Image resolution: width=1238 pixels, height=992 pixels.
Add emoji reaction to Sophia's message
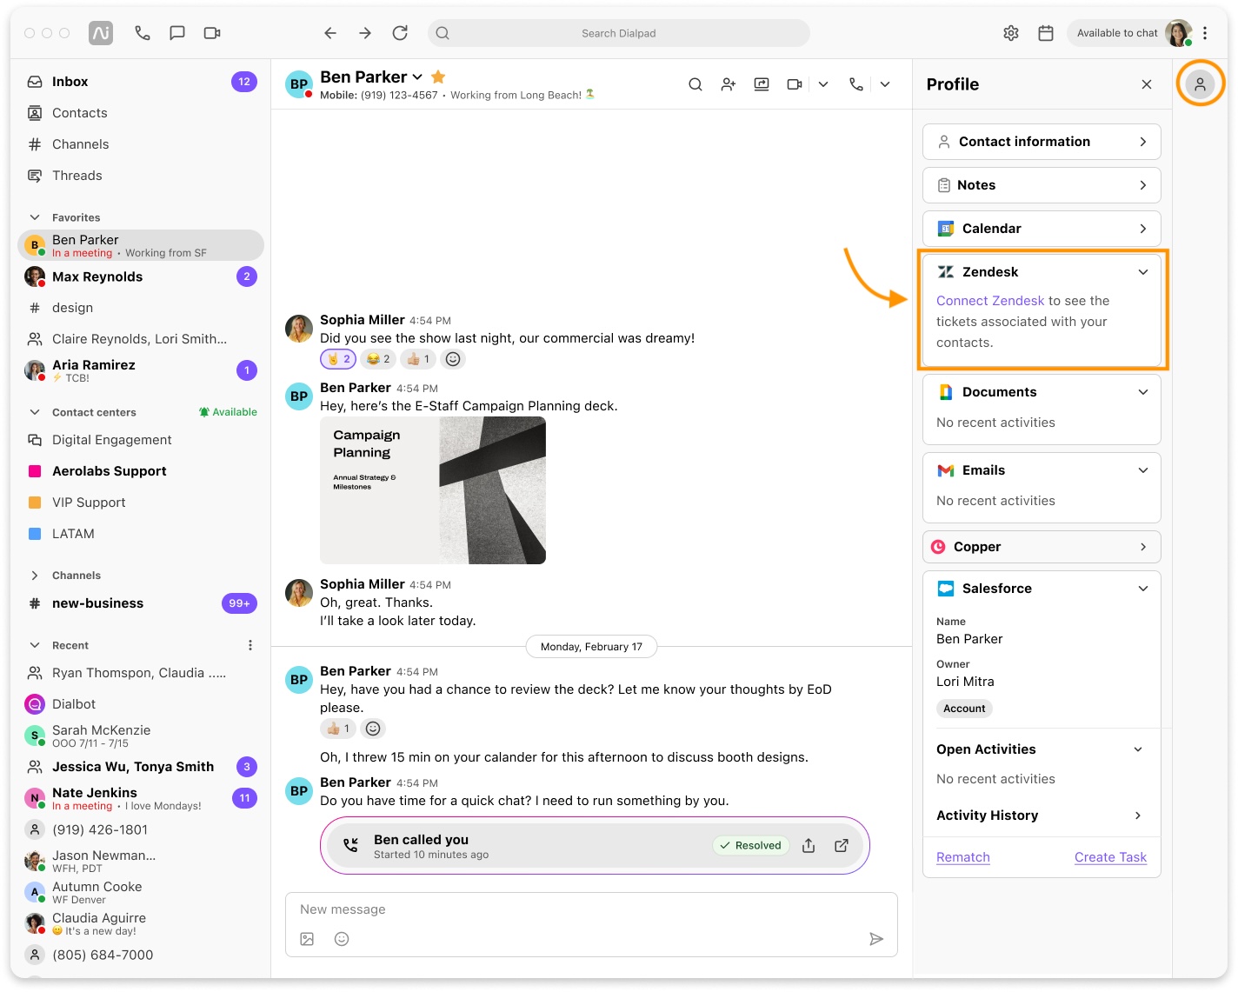[453, 359]
